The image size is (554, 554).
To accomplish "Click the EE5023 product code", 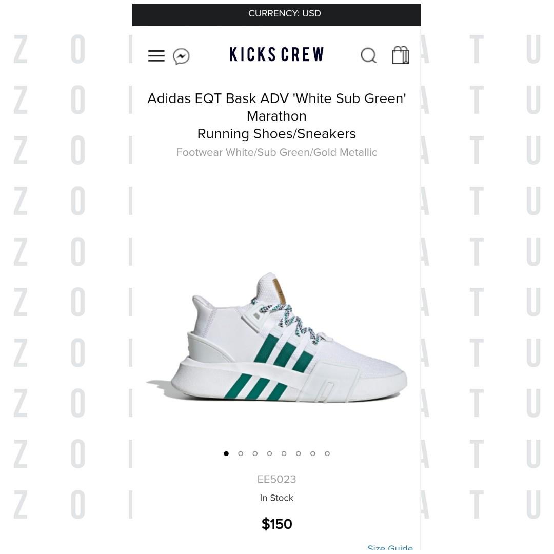I will click(x=276, y=480).
